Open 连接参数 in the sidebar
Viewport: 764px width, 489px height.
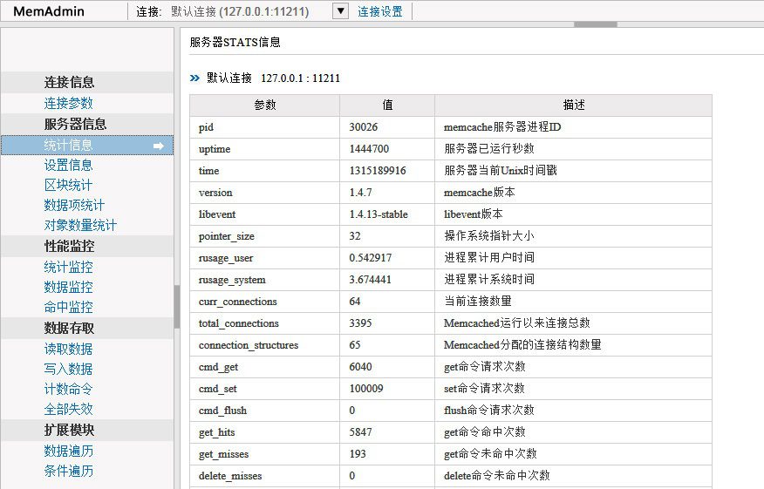click(x=69, y=103)
